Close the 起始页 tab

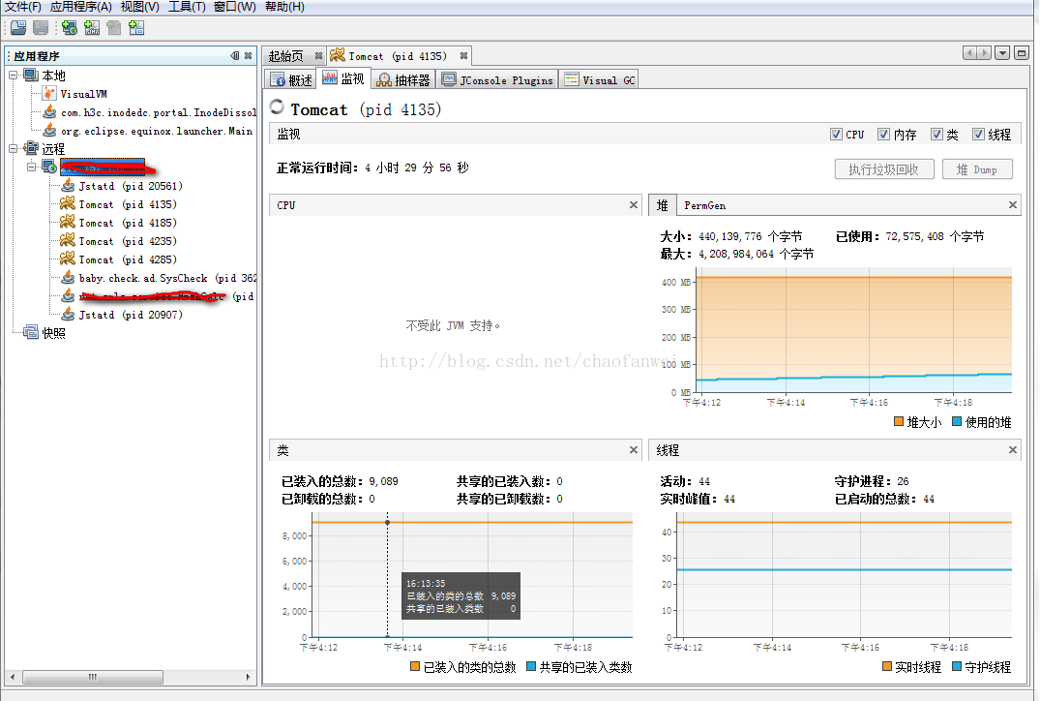pos(318,56)
